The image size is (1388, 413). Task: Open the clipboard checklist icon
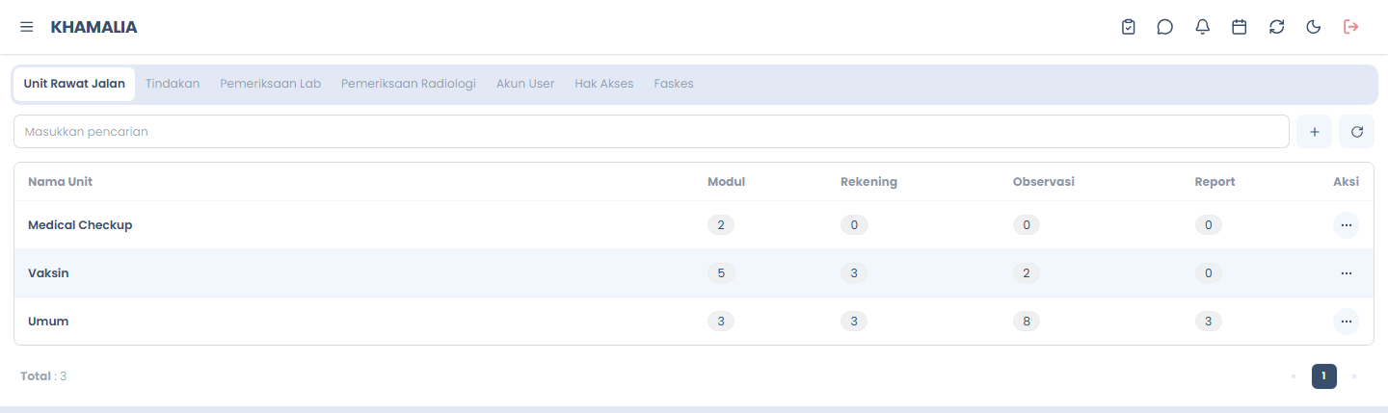point(1129,27)
